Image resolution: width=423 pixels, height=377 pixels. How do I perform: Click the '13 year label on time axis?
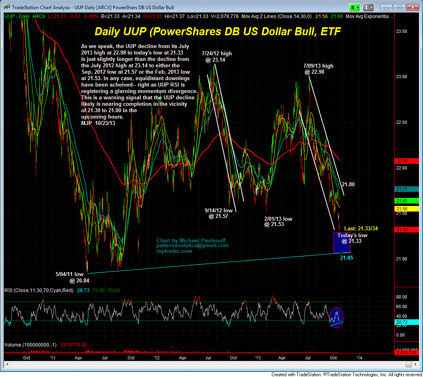pos(257,358)
